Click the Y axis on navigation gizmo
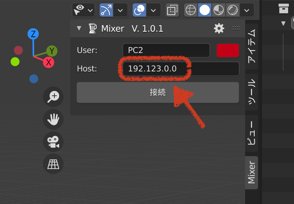294x204 pixels. 52,51
